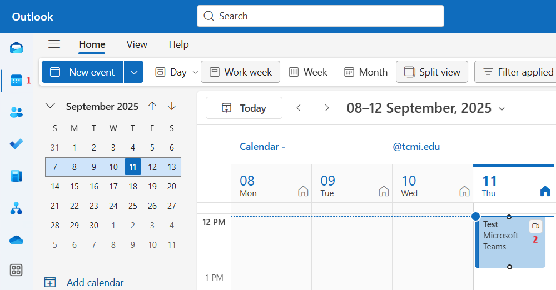The image size is (556, 290).
Task: Open the Org Explorer sidebar icon
Action: (16, 208)
